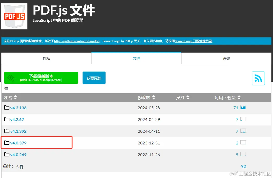Click the folder icon beside v4.2.67
Image resolution: width=273 pixels, height=178 pixels.
[7, 119]
